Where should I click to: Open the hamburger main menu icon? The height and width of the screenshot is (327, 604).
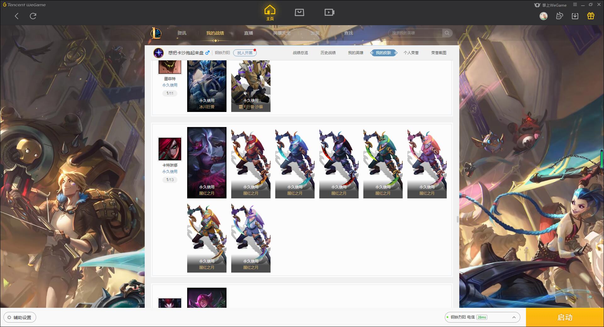click(x=575, y=5)
